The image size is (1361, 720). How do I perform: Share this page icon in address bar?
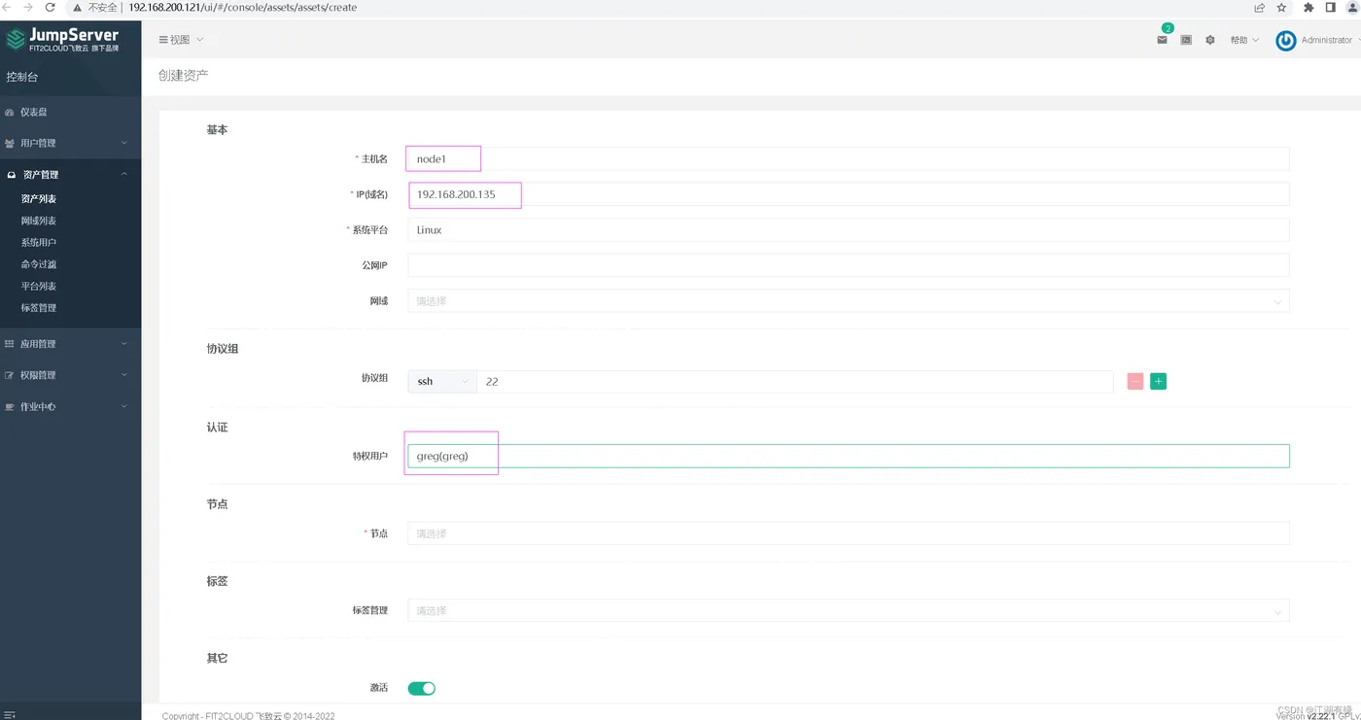(1260, 7)
